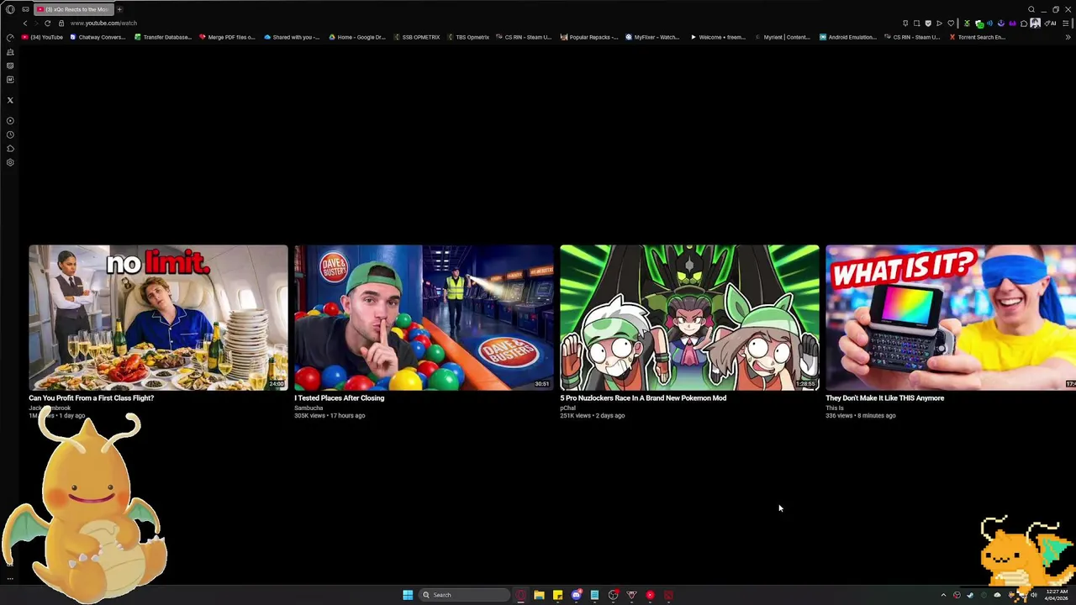This screenshot has width=1076, height=605.
Task: Open the SSB OPMETRIX bookmark
Action: tap(417, 37)
